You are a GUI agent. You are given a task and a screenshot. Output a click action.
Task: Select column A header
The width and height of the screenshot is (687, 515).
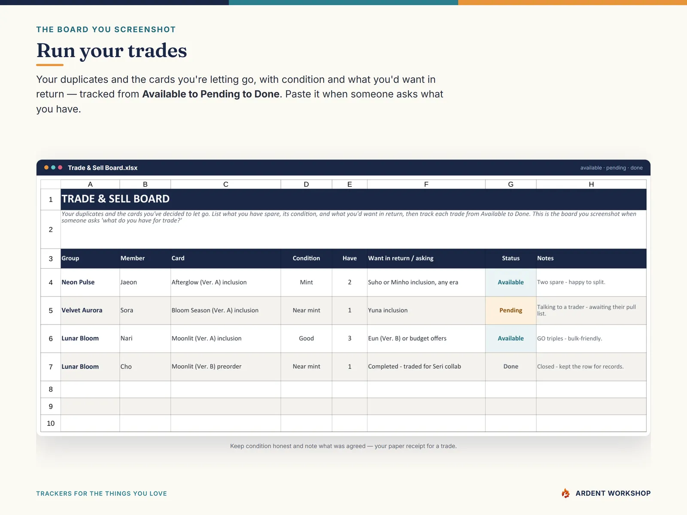pyautogui.click(x=90, y=184)
